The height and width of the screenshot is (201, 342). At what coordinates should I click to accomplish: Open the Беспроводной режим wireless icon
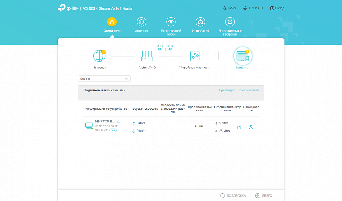coord(171,22)
